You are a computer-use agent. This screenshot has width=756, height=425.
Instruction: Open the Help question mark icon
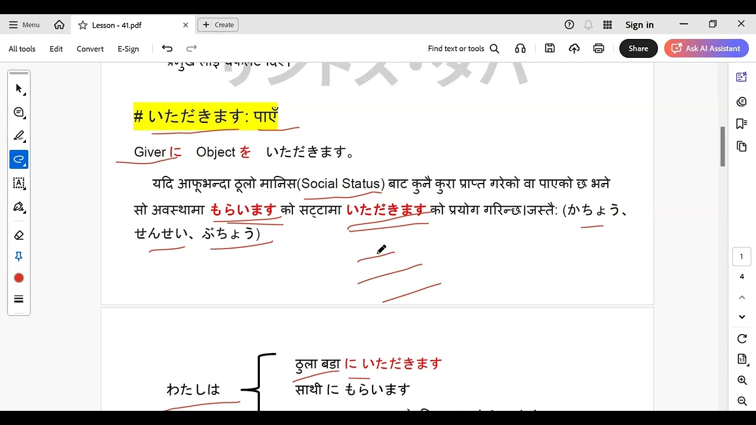(569, 25)
